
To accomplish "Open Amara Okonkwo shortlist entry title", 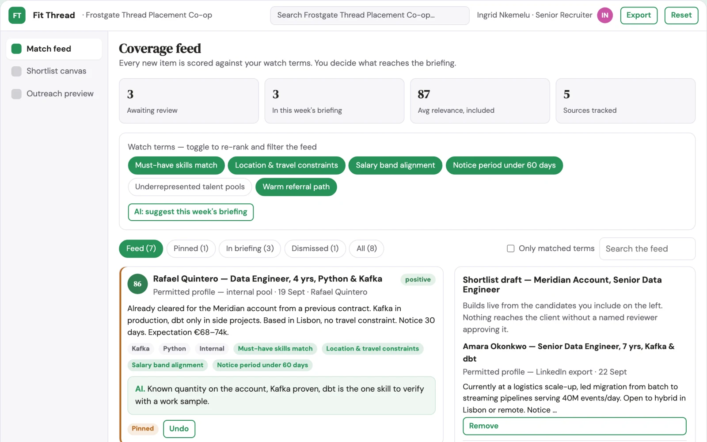I will click(x=569, y=353).
